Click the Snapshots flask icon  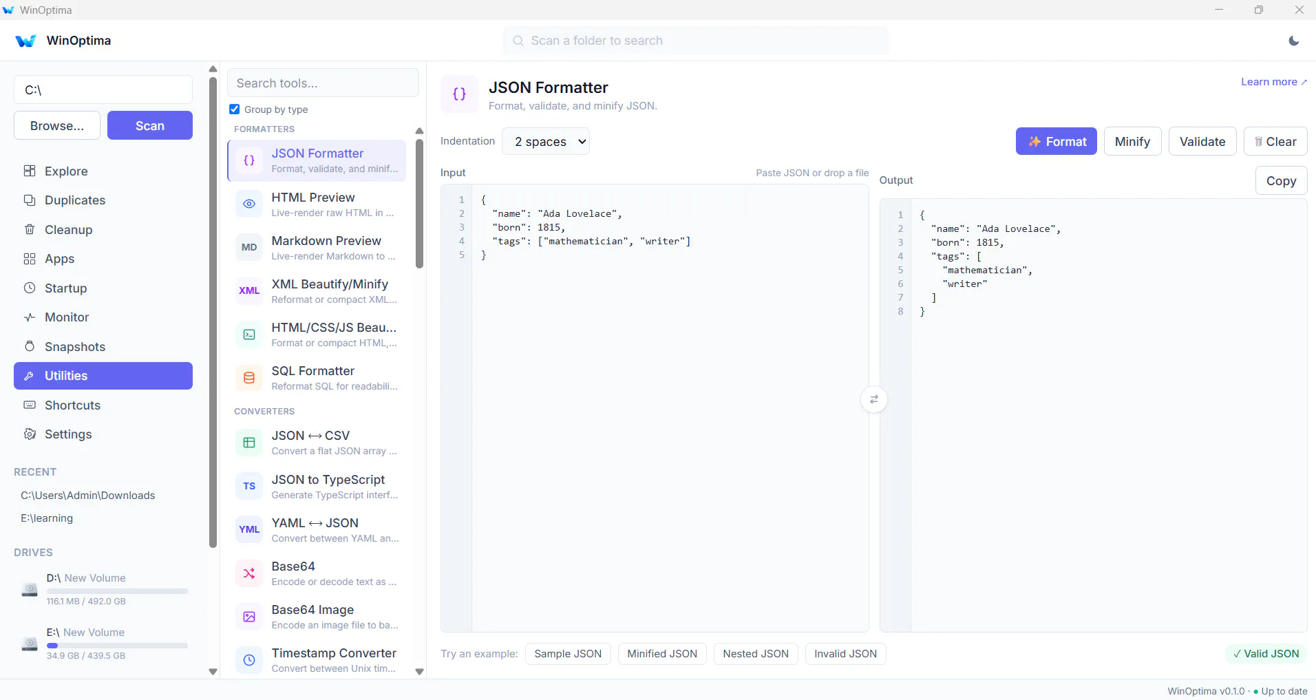coord(30,346)
